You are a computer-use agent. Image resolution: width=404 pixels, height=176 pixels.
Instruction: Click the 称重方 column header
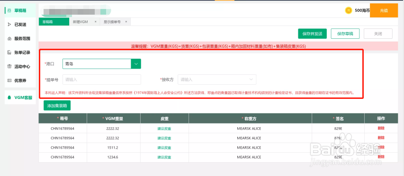coord(250,118)
